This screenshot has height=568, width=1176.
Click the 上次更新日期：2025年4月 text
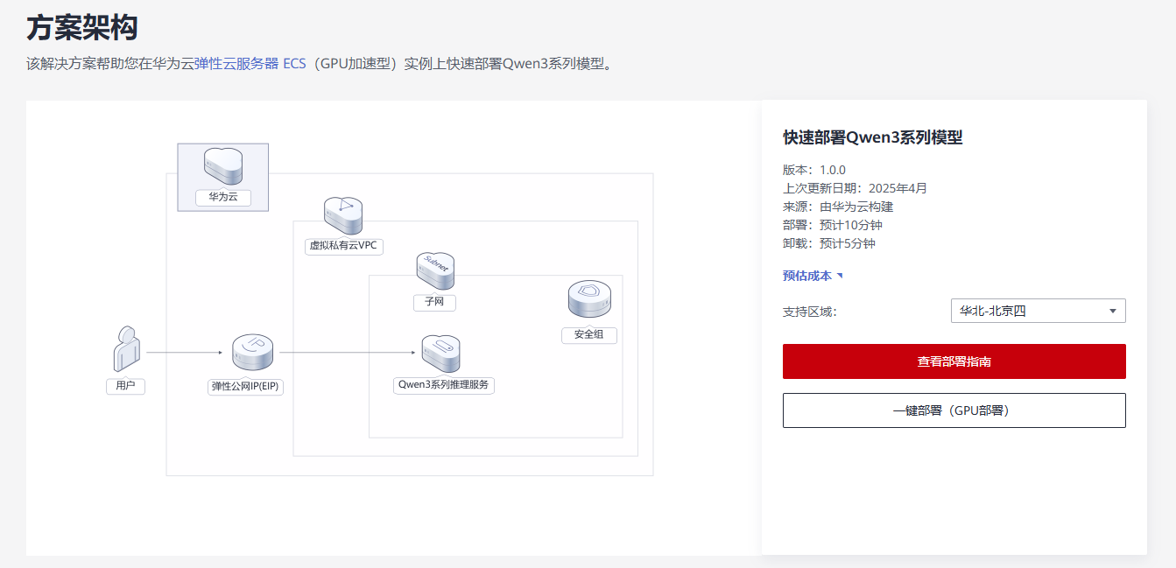point(855,188)
